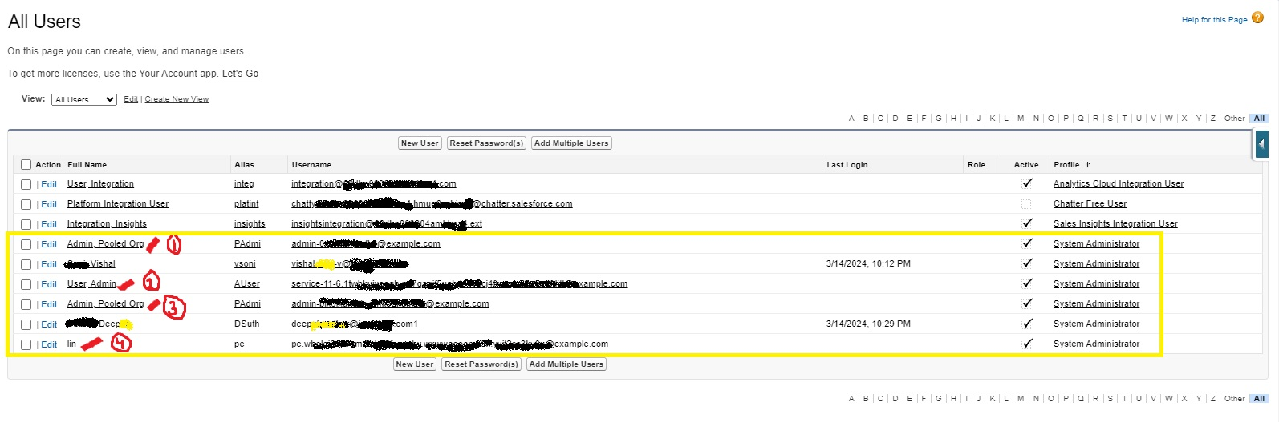Click New User button above the table
Screen dimensions: 1279x422
[x=420, y=143]
